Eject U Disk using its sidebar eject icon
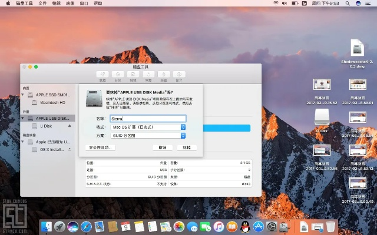This screenshot has width=377, height=235. point(70,126)
